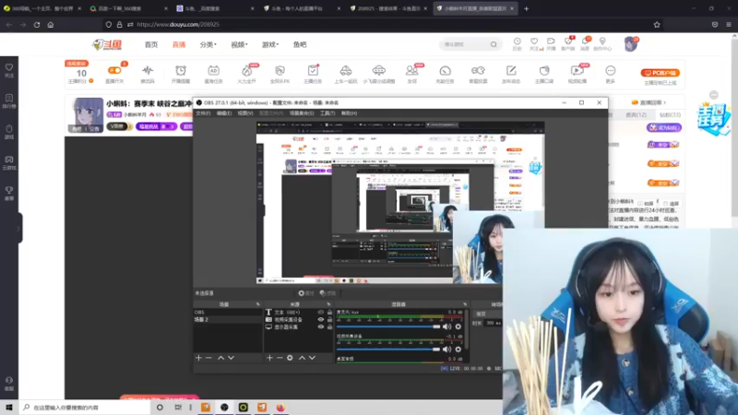Expand the 游戏 games dropdown

point(270,44)
